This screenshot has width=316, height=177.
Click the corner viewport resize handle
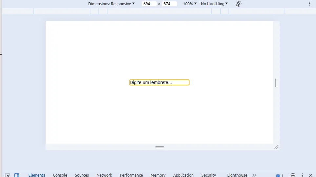[x=276, y=147]
